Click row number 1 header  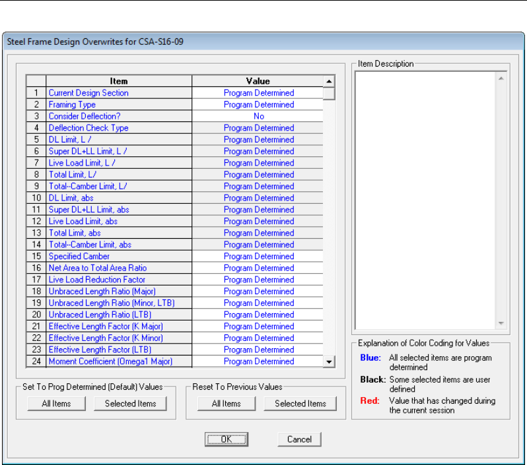(36, 92)
